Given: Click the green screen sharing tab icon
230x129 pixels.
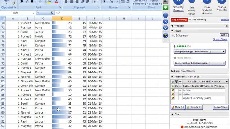Looking at the screenshot, I should [x=166, y=8].
